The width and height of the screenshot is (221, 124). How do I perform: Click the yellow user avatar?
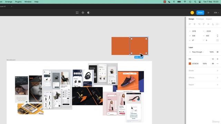(x=192, y=13)
